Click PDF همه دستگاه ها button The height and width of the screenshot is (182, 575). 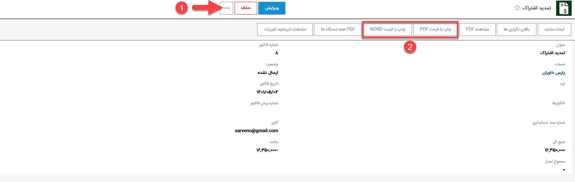click(x=338, y=29)
